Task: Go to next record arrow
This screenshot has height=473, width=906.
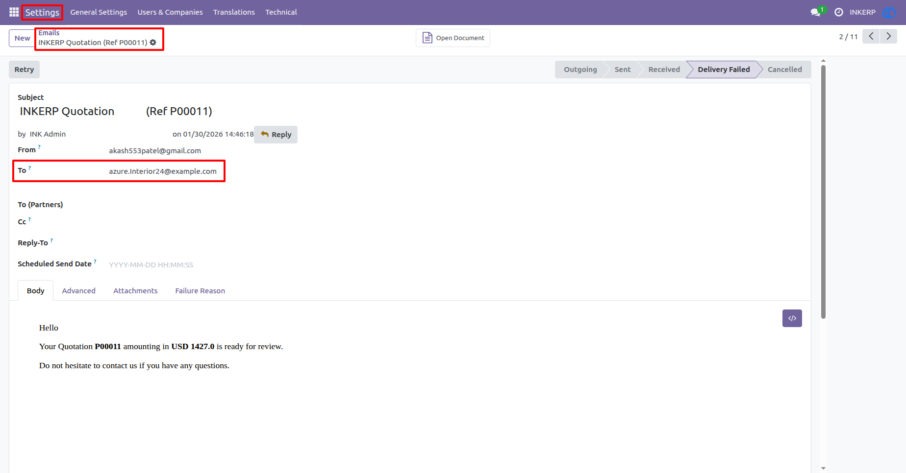Action: click(x=888, y=36)
